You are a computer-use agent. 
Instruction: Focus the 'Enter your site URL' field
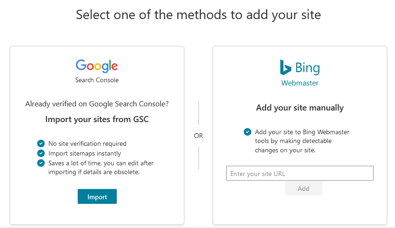300,174
